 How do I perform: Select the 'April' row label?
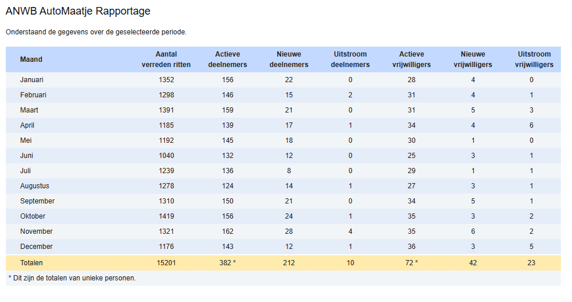(x=27, y=125)
